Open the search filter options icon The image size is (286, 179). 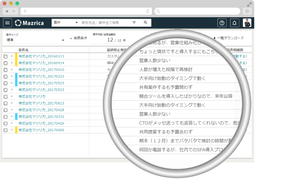coord(134,23)
